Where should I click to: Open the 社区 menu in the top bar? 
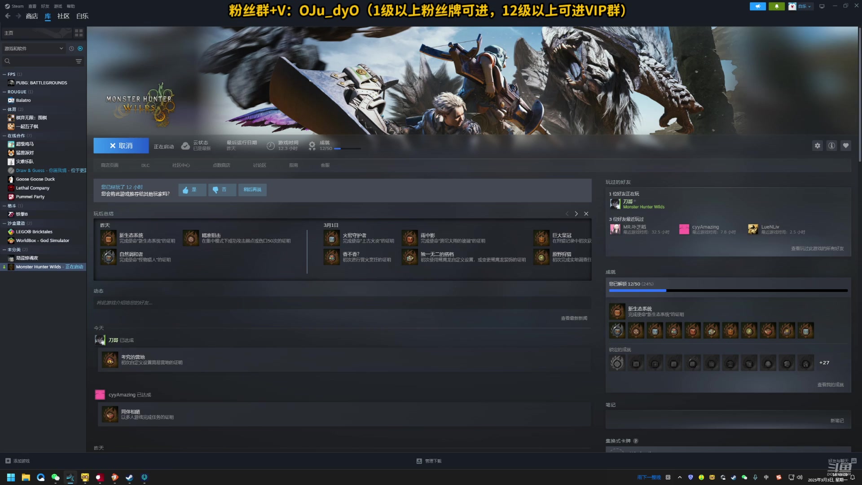point(63,16)
